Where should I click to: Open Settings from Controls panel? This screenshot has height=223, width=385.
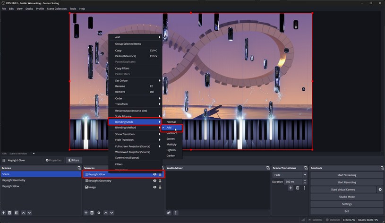point(347,204)
